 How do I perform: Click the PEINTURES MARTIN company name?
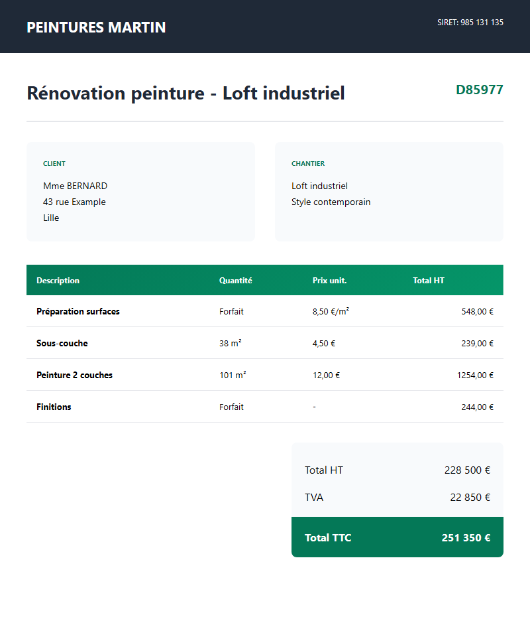coord(96,27)
